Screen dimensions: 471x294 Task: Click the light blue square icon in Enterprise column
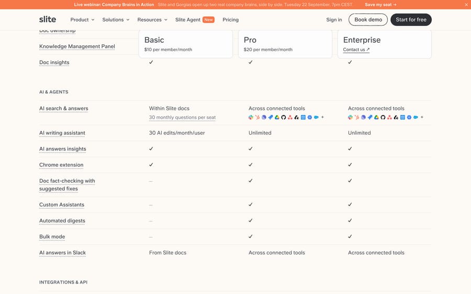click(x=402, y=117)
